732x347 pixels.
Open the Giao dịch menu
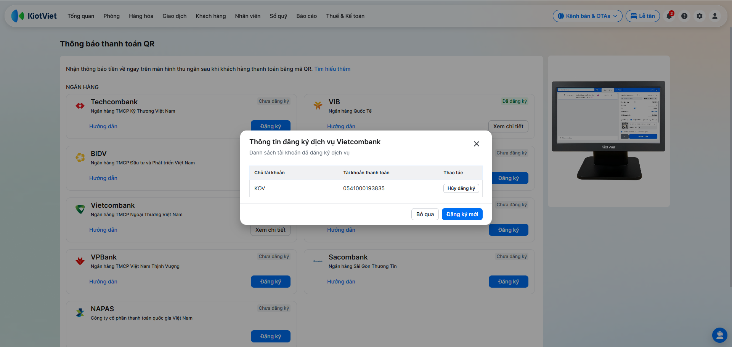(x=175, y=16)
